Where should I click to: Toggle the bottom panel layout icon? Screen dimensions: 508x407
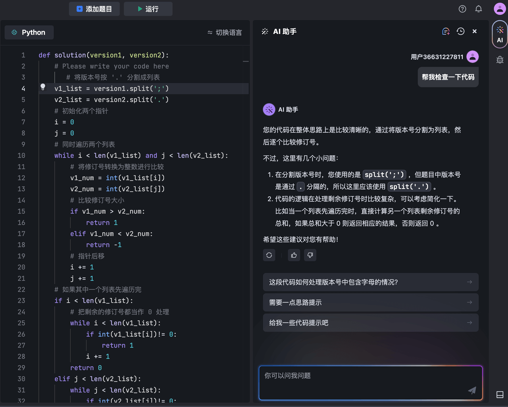coord(500,395)
